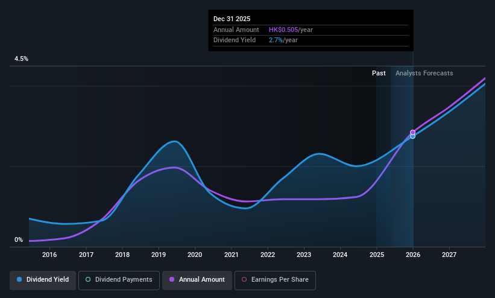Viewport: 495px width, 298px height.
Task: Click the 2023 x-axis label
Action: (304, 255)
